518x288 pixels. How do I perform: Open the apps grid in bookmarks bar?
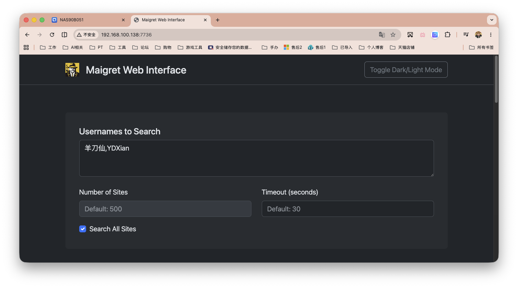click(26, 47)
